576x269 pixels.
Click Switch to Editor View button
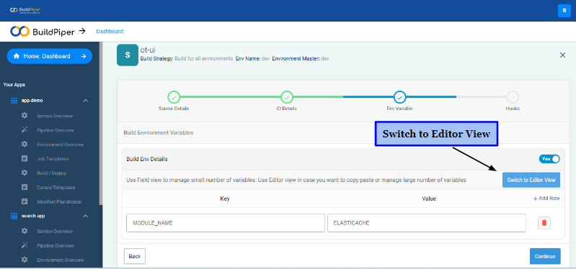531,180
